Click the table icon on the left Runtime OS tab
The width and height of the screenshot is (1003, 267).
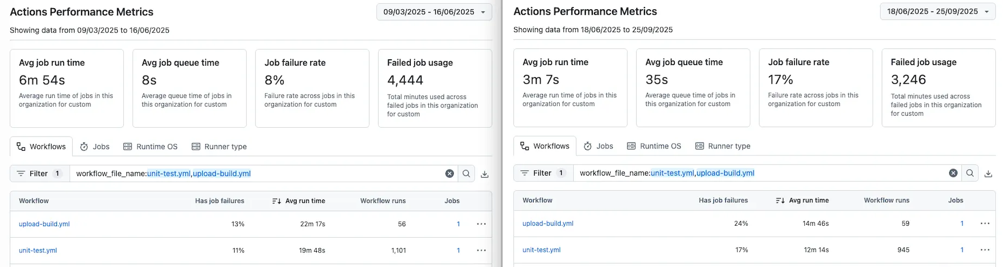[128, 147]
